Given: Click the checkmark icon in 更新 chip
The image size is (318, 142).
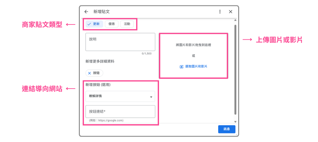Looking at the screenshot, I should pos(89,24).
